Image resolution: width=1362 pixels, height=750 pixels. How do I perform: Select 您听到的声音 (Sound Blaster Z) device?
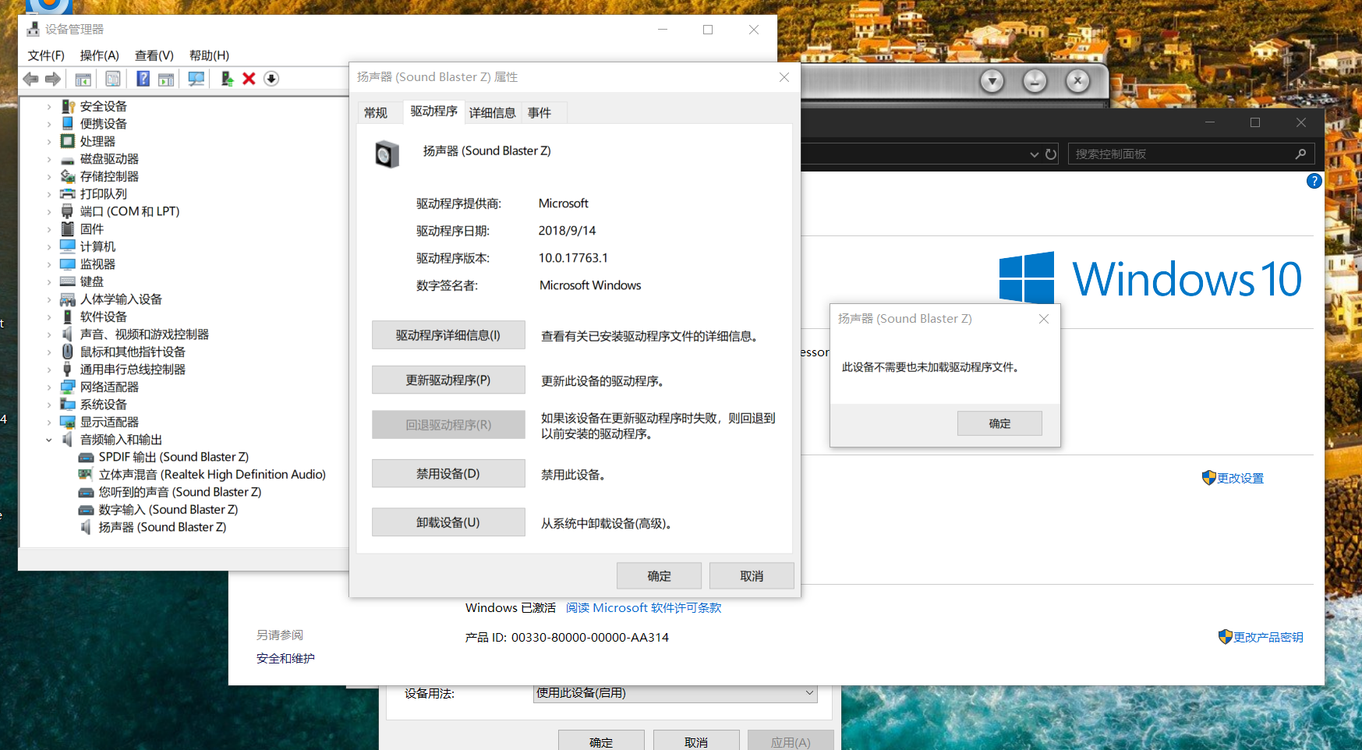coord(180,492)
